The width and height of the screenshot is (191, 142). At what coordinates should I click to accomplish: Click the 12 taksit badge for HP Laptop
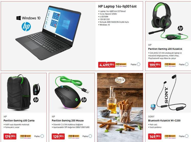tap(121, 65)
